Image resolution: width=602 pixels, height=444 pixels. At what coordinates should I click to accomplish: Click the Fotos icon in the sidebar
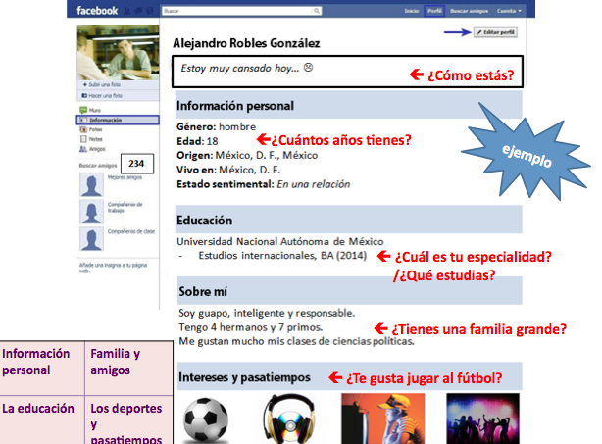[83, 129]
